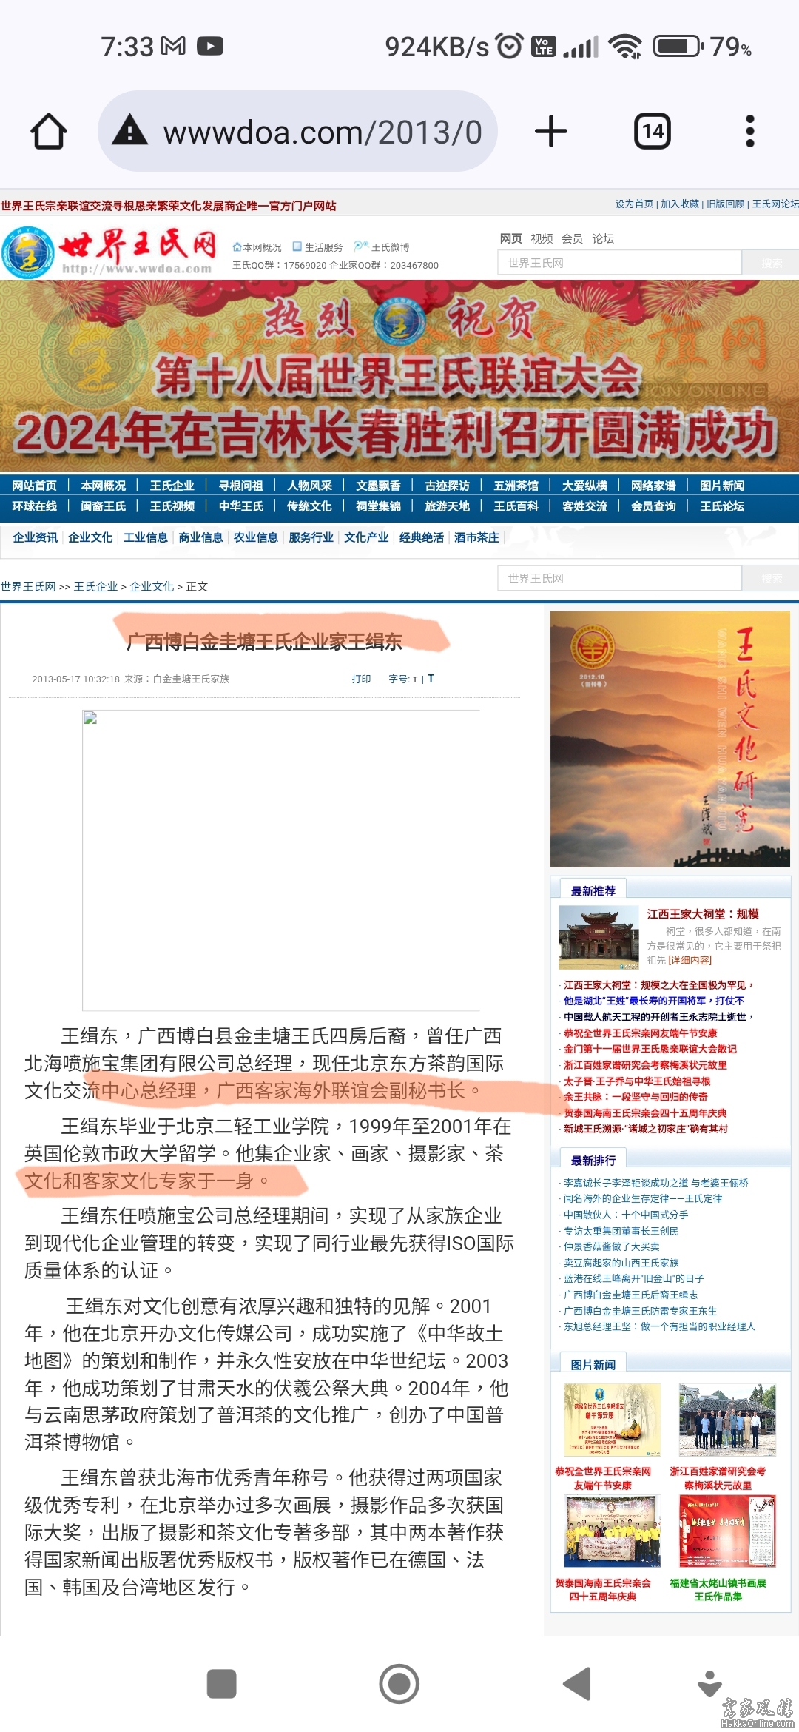Select the 视频 search tab

click(x=542, y=238)
